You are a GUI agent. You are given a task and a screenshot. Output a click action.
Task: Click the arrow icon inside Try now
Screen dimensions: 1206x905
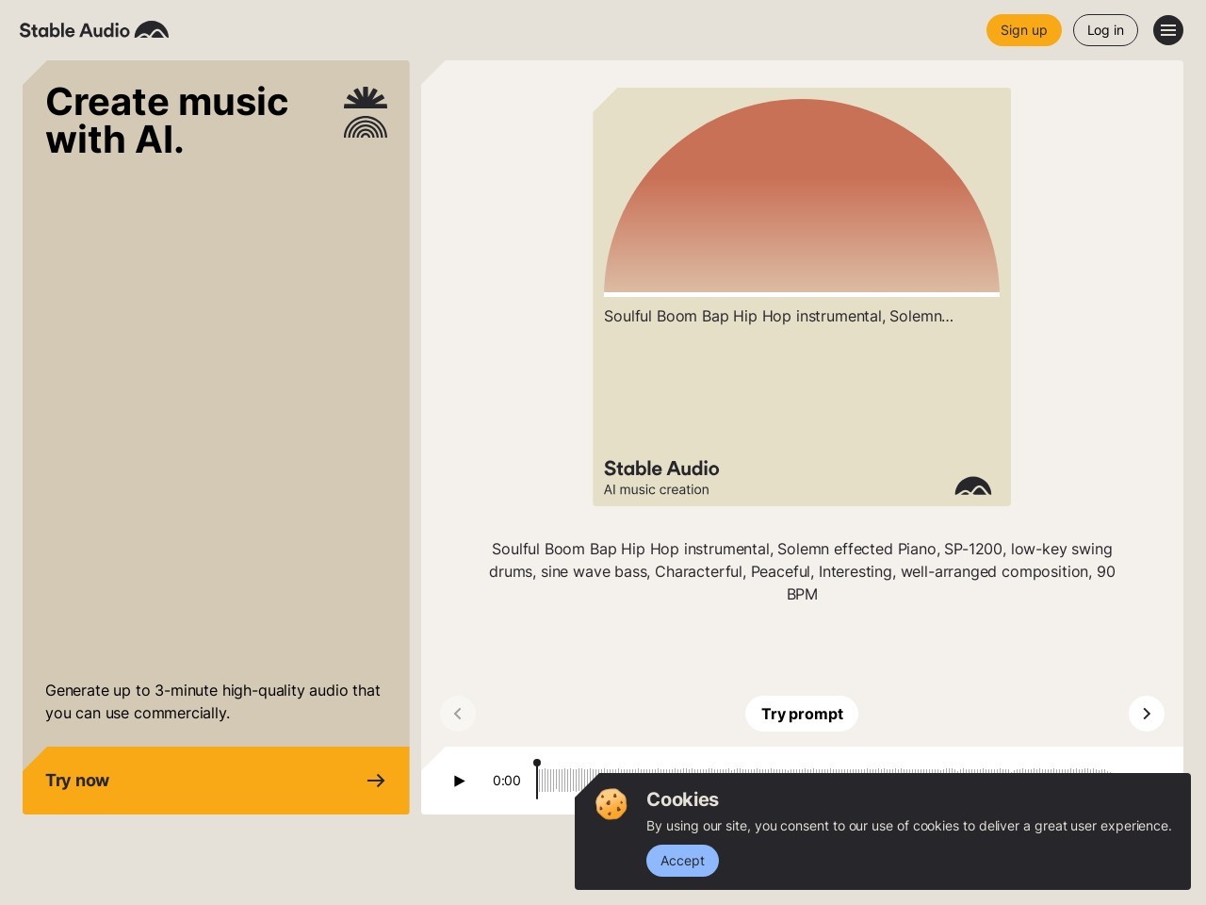[x=376, y=781]
